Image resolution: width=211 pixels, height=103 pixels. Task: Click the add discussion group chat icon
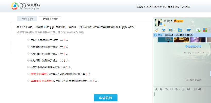[x=198, y=30]
